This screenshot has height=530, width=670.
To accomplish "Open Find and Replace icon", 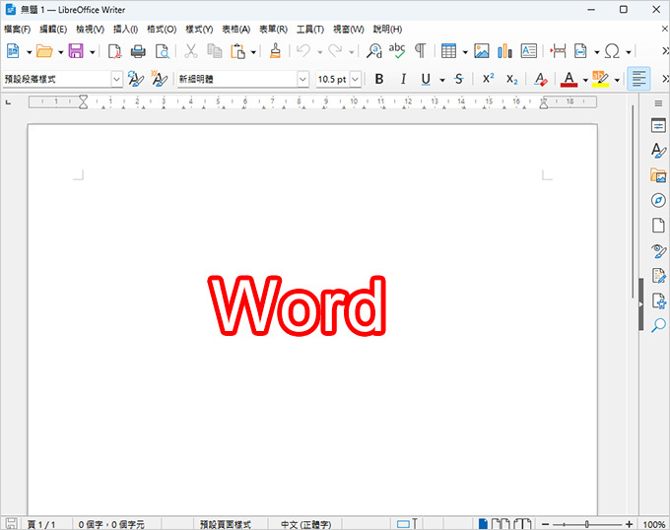I will pos(374,51).
